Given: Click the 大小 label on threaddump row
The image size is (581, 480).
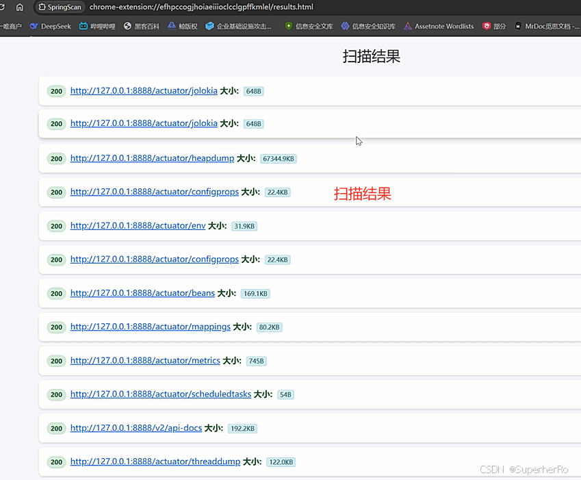Looking at the screenshot, I should pyautogui.click(x=252, y=462).
